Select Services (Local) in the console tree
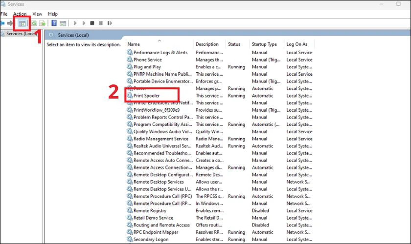Image resolution: width=411 pixels, height=244 pixels. coord(22,34)
